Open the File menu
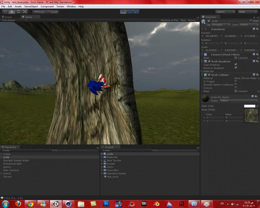Viewport: 260px width, 208px height. click(x=3, y=7)
